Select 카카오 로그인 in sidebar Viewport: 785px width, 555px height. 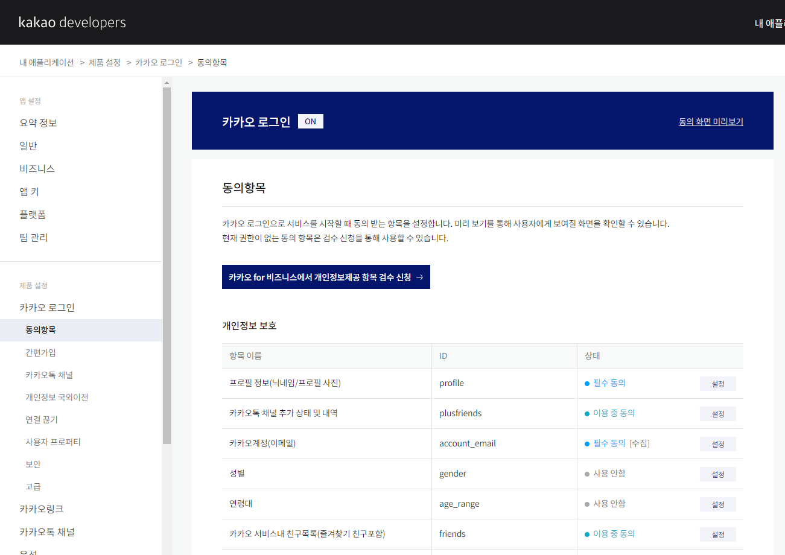[47, 308]
